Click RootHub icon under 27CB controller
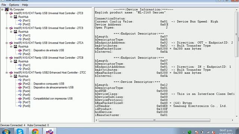Image resolution: width=239 pixels, height=134 pixels. (15, 61)
